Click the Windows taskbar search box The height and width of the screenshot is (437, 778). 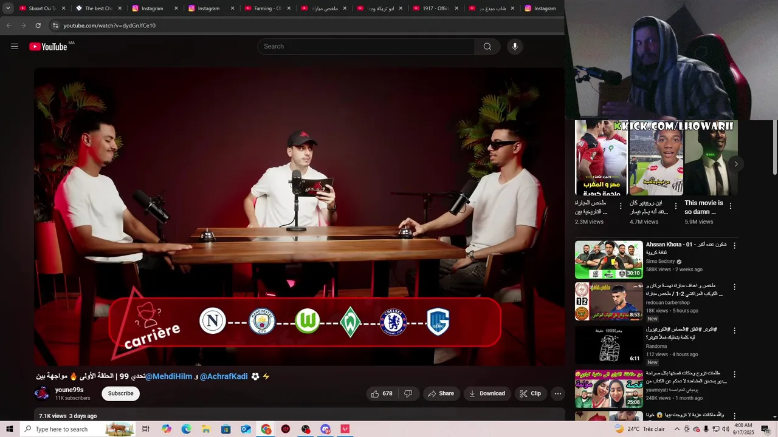pyautogui.click(x=78, y=429)
